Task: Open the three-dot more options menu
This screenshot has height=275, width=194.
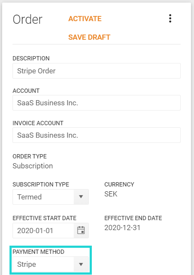Action: (x=170, y=19)
